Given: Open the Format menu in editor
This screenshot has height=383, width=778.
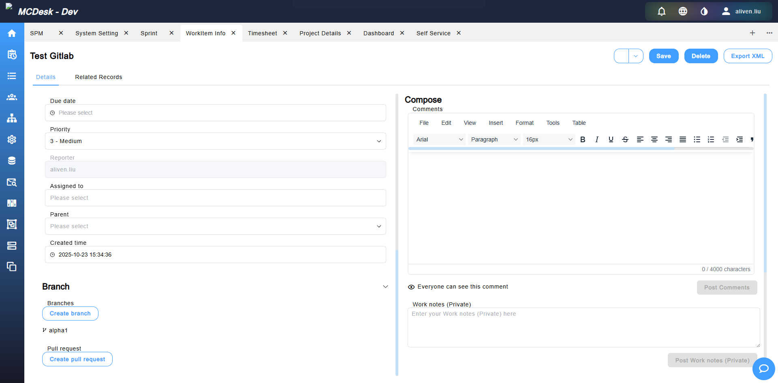Looking at the screenshot, I should click(525, 123).
